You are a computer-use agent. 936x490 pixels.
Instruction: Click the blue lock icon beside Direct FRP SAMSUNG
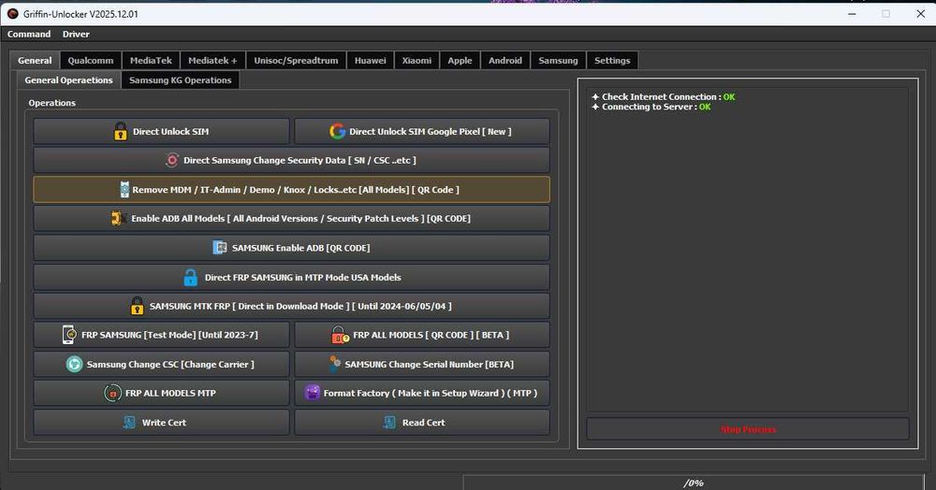coord(190,277)
